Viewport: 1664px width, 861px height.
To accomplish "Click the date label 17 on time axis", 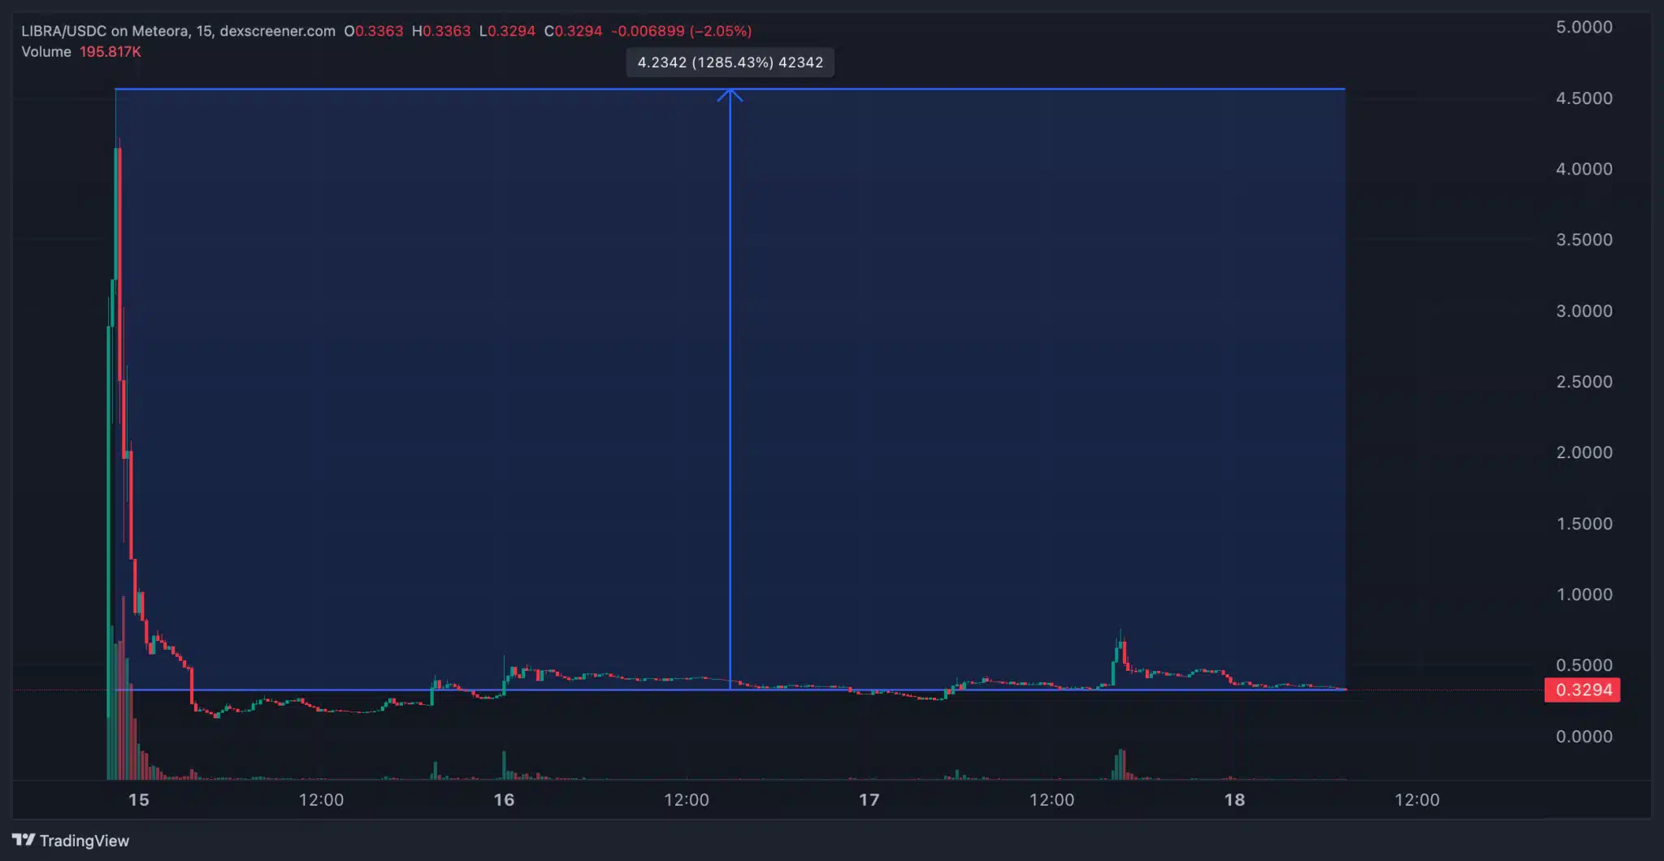I will (869, 800).
